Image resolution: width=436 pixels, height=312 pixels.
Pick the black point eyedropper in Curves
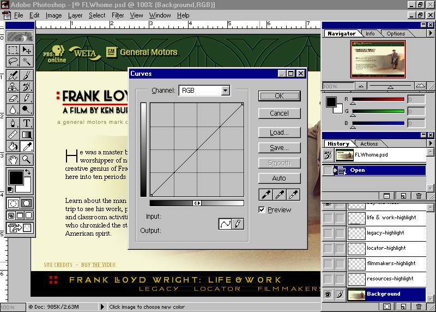tap(265, 195)
